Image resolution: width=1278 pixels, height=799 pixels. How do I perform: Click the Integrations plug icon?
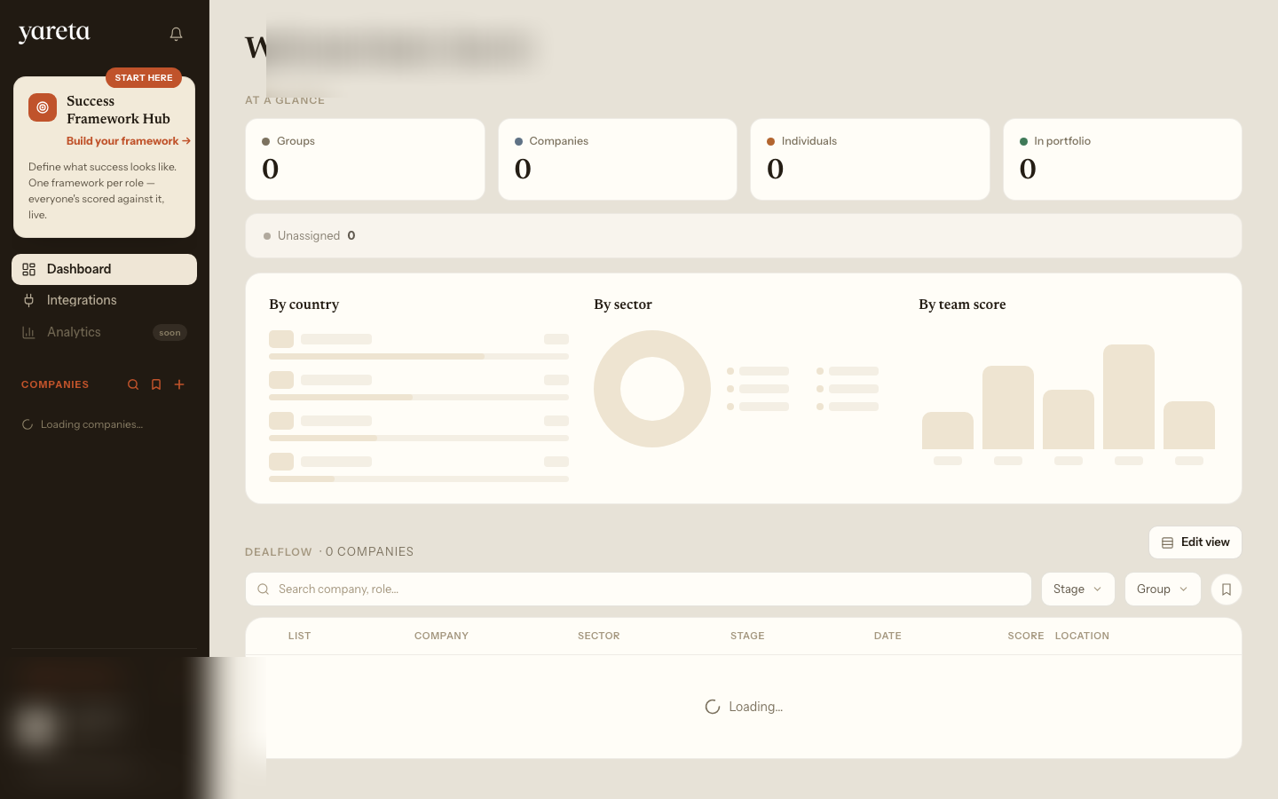pos(28,300)
